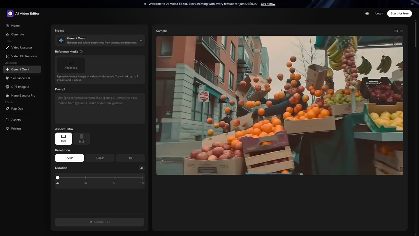Image resolution: width=419 pixels, height=236 pixels.
Task: Click the Gemini Omni star logo in Model
Action: click(x=61, y=40)
